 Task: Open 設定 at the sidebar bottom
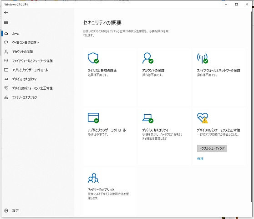tap(15, 210)
